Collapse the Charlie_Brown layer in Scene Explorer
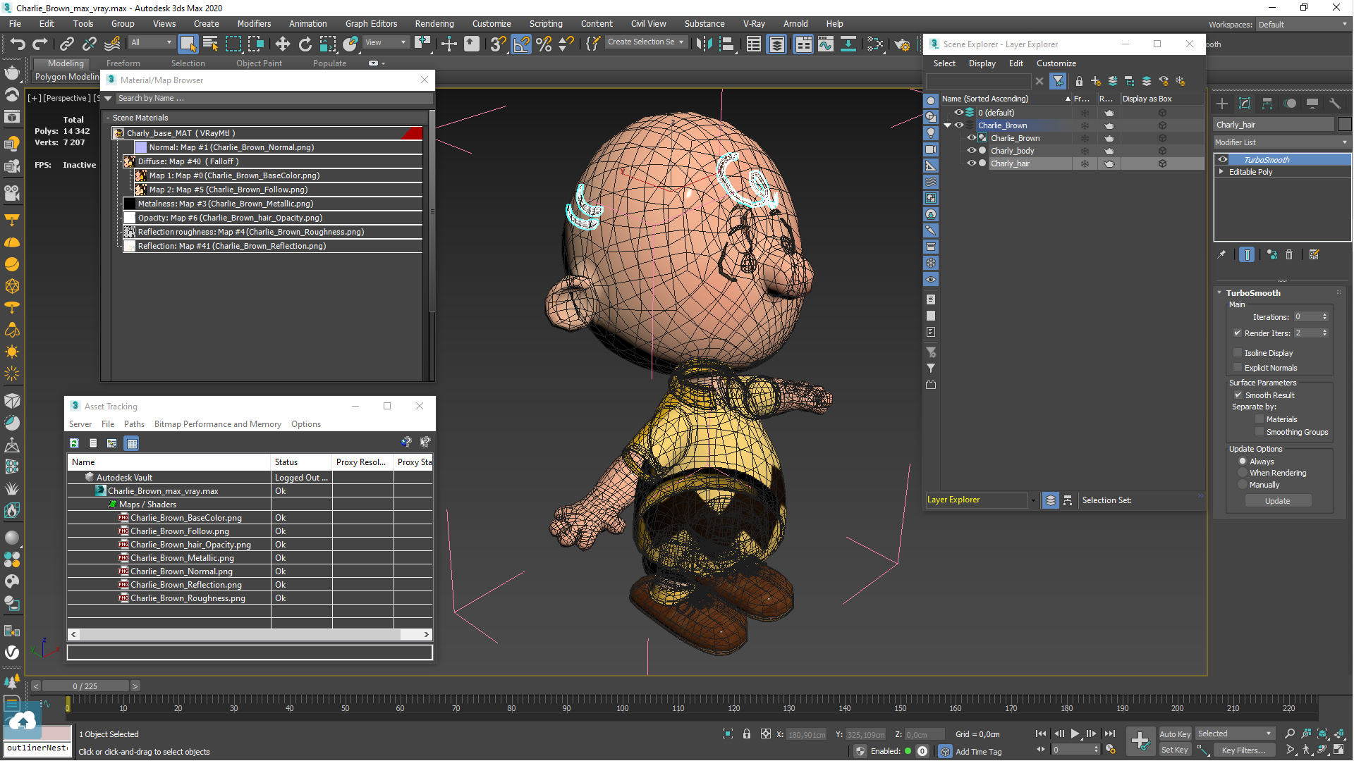 (948, 125)
